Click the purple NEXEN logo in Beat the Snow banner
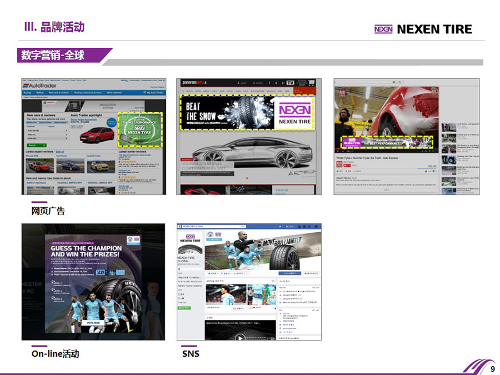The height and width of the screenshot is (375, 500). (x=294, y=109)
